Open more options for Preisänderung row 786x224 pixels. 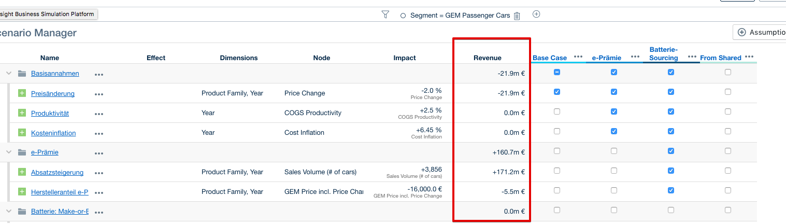click(99, 94)
